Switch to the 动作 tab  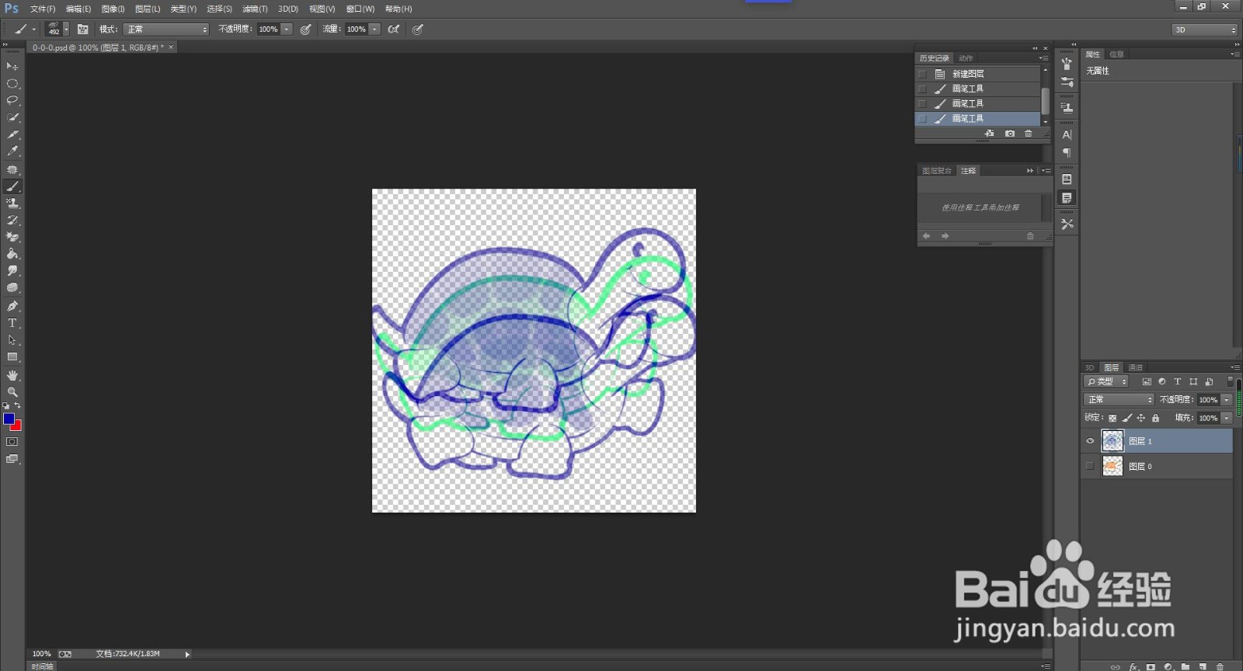pos(966,58)
